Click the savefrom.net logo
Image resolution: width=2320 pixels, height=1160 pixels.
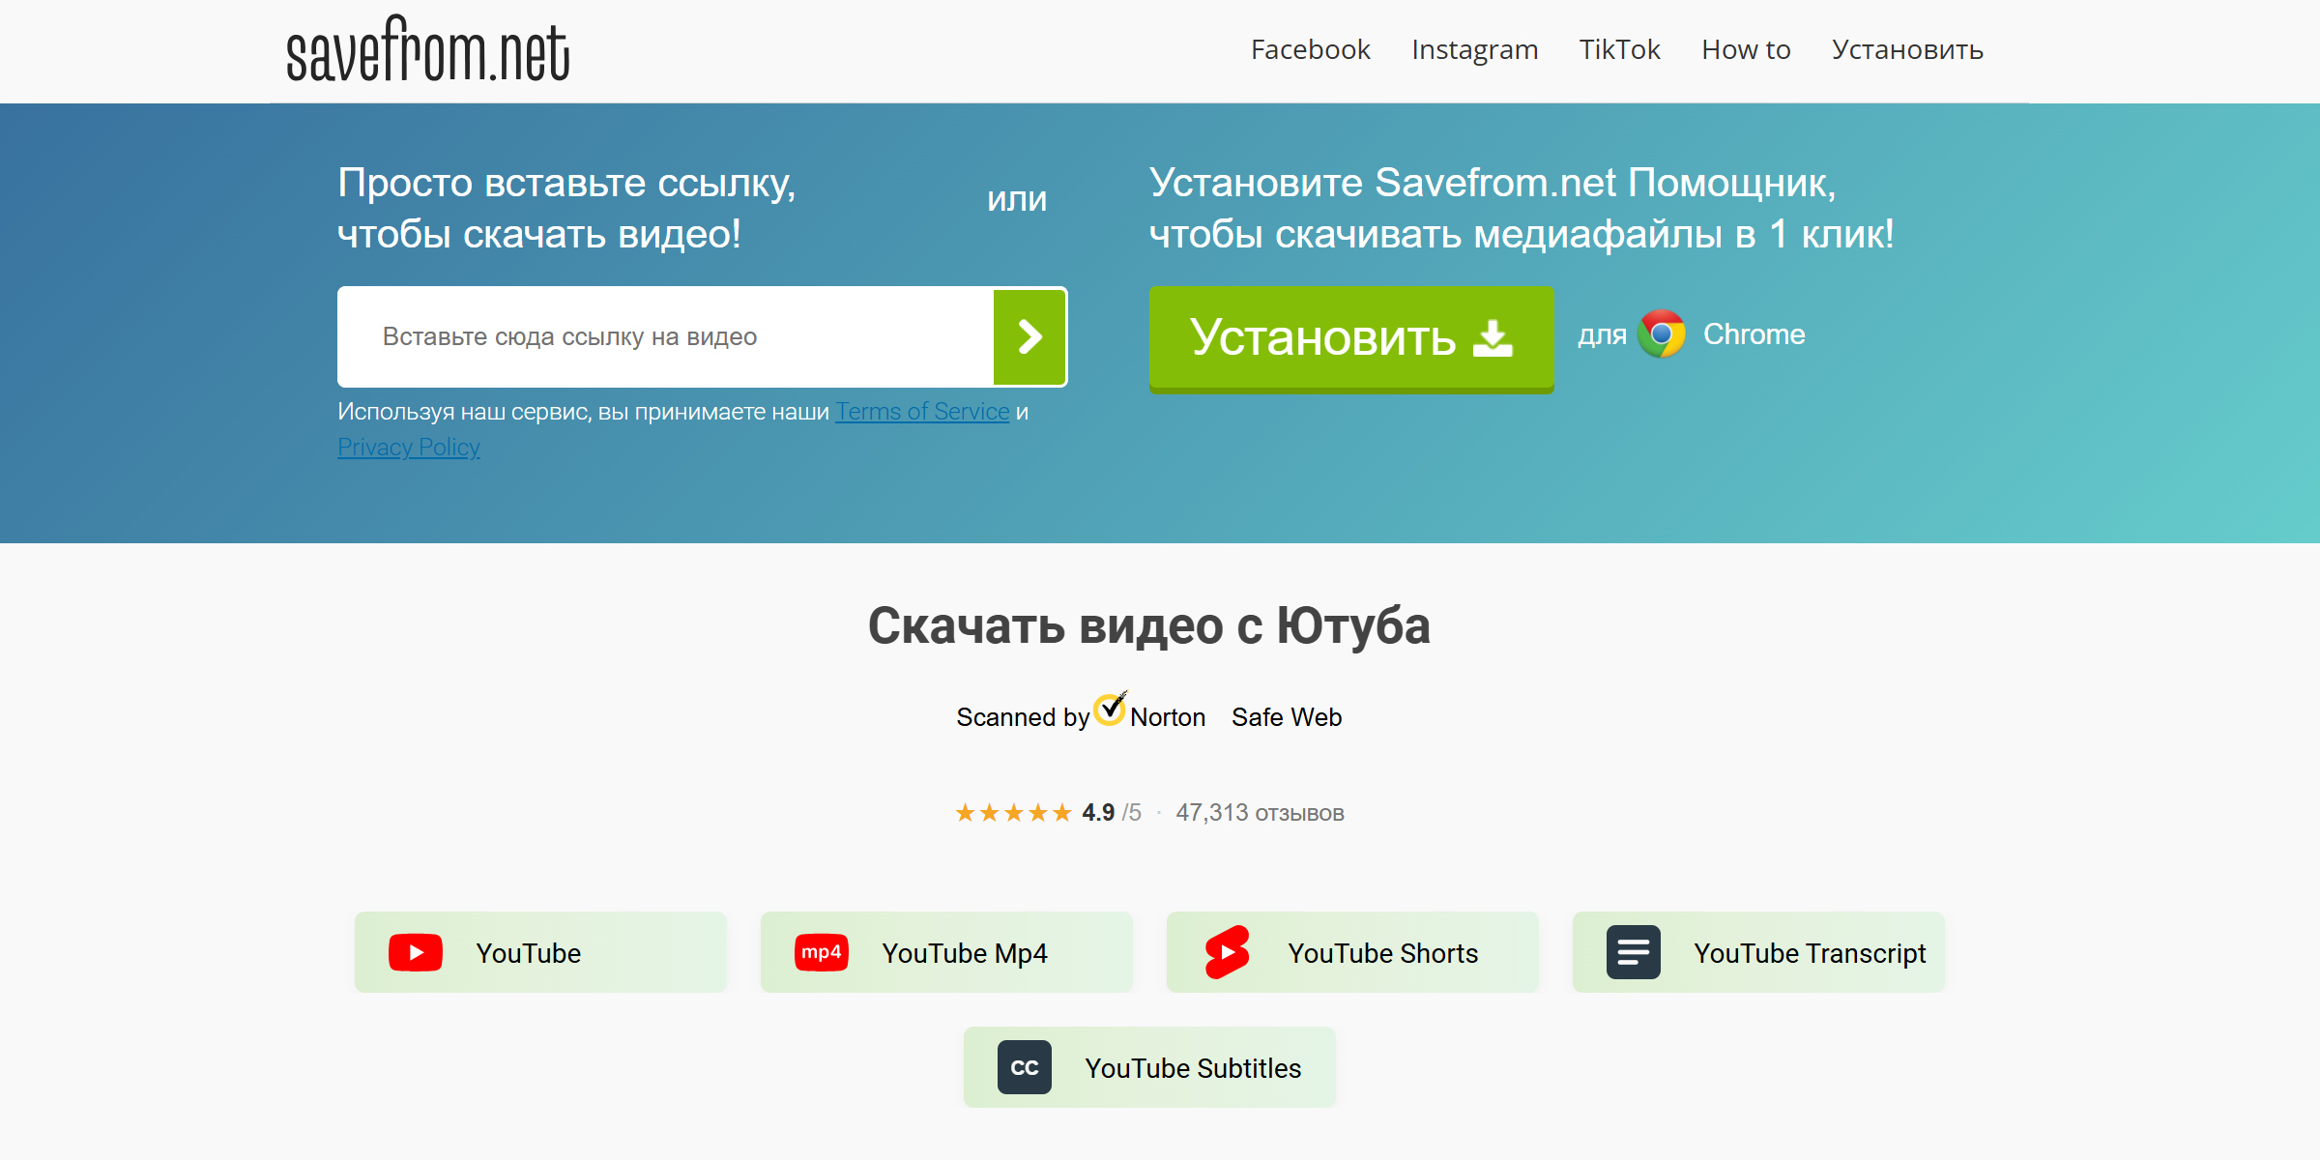427,49
